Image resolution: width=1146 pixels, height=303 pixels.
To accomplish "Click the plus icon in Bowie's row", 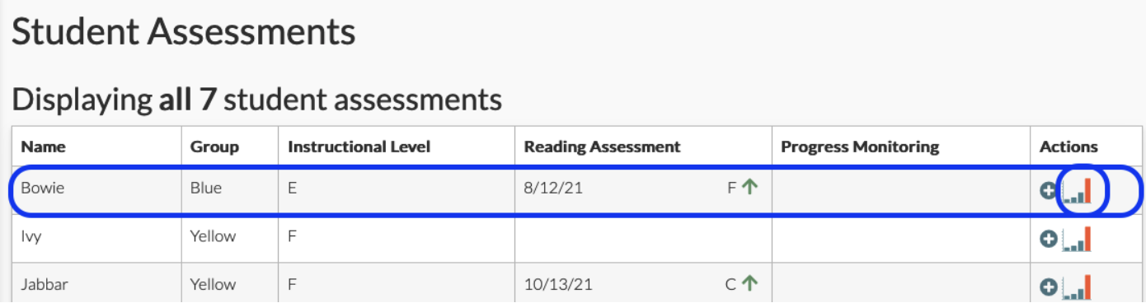I will coord(1048,190).
